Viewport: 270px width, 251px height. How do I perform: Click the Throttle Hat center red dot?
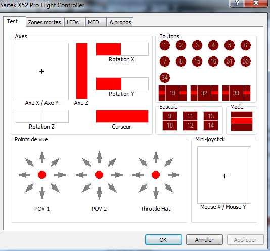coord(156,175)
